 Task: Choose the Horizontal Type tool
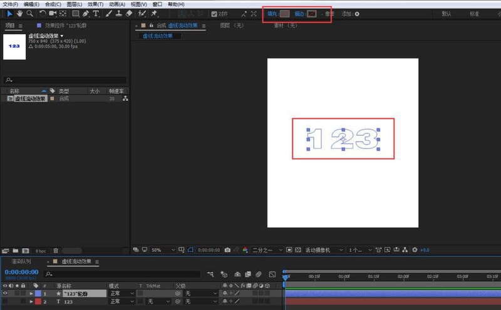coord(96,13)
